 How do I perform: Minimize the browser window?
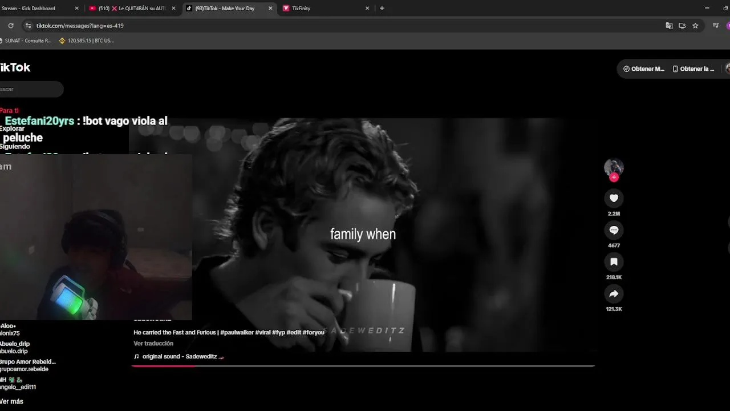coord(707,9)
